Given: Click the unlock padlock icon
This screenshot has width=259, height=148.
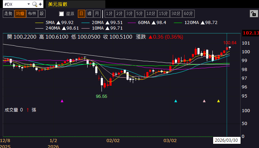Looking at the screenshot, I should click(254, 14).
